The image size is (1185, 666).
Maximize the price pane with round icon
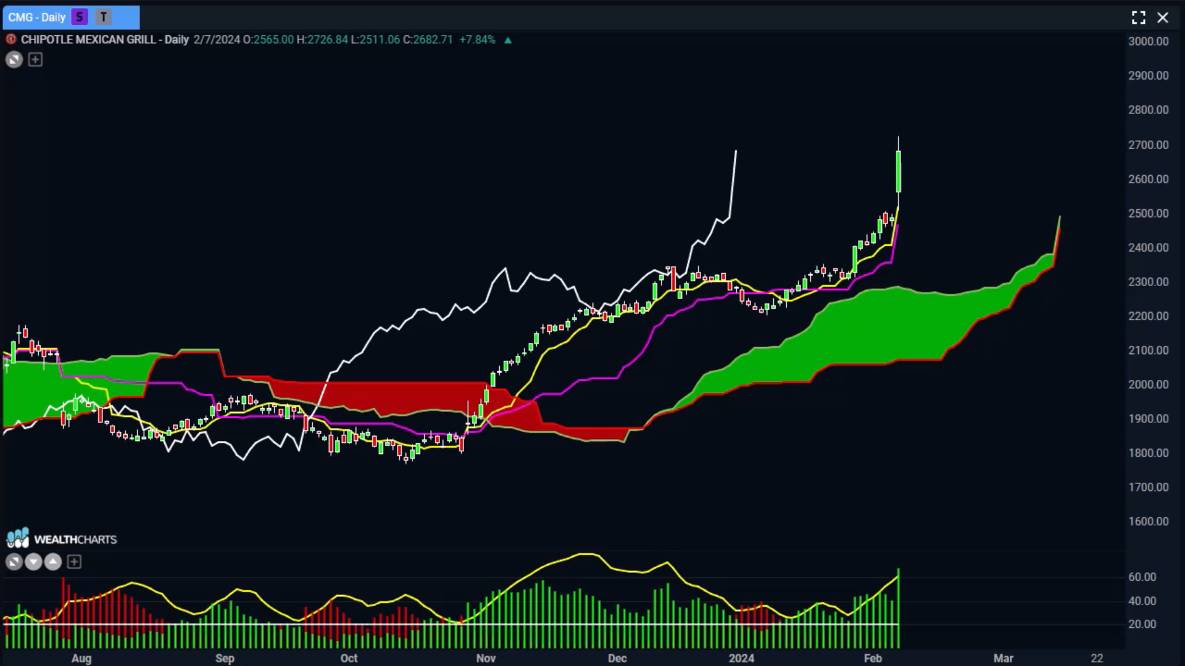coord(14,60)
